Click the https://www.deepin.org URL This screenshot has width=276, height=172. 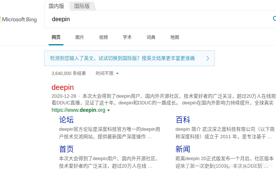click(78, 110)
